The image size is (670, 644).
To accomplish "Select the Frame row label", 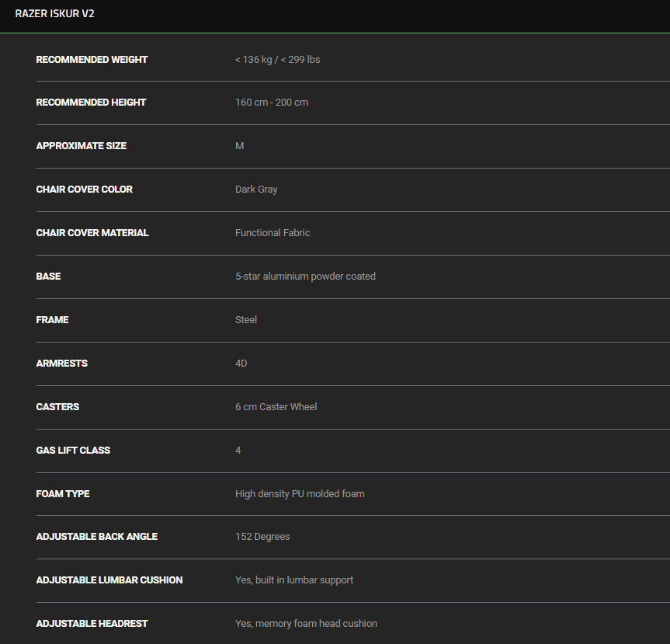I will [52, 320].
